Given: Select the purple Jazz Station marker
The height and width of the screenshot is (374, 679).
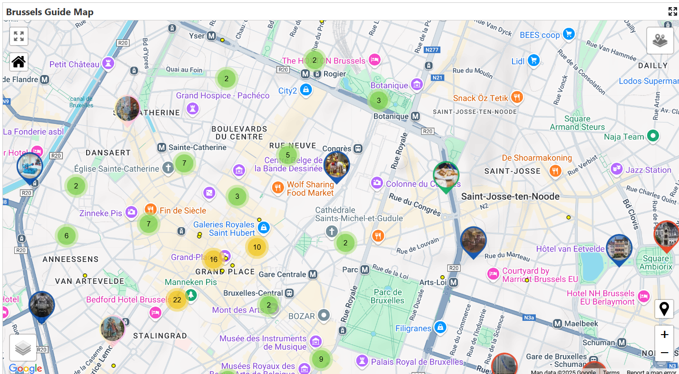Looking at the screenshot, I should point(617,169).
